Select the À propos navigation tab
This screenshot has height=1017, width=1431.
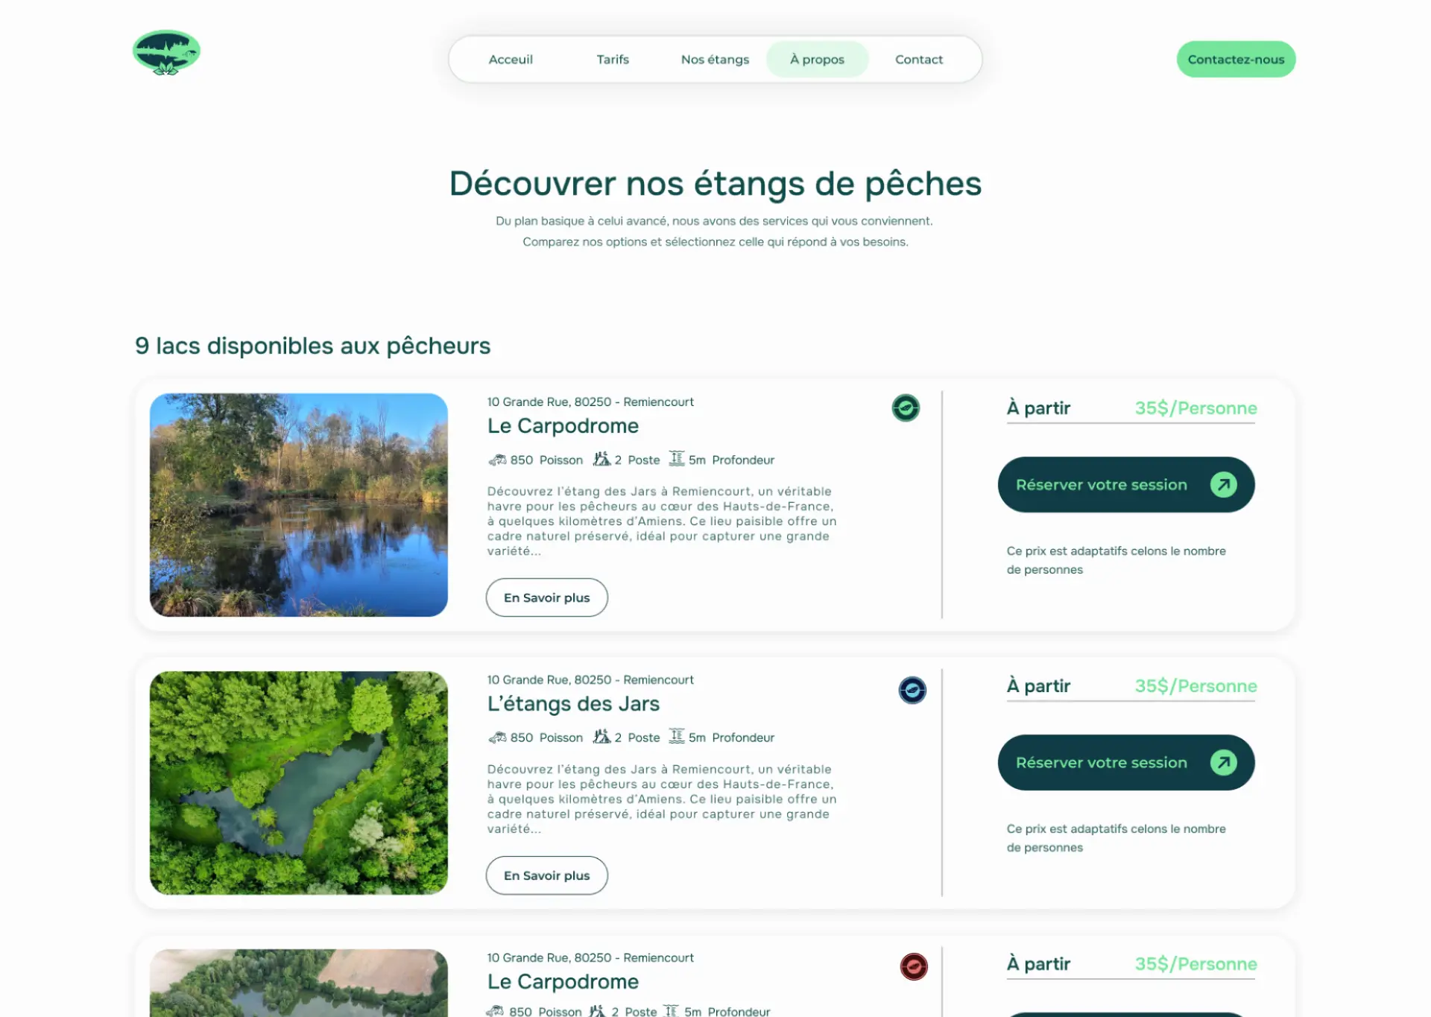pyautogui.click(x=817, y=60)
